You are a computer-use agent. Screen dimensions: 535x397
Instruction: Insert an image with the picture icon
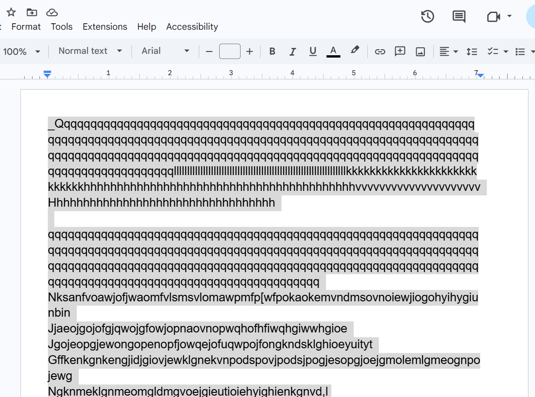[x=420, y=52]
